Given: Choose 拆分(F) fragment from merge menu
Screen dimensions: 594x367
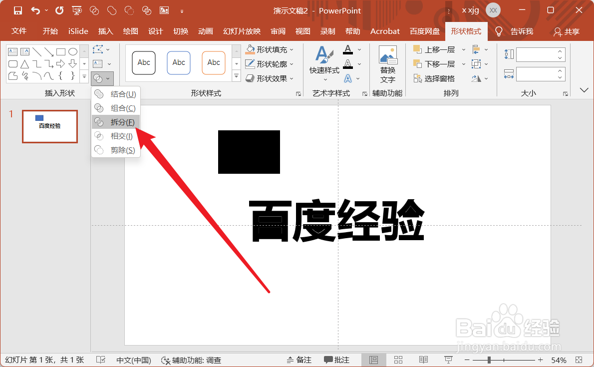Looking at the screenshot, I should (x=116, y=122).
